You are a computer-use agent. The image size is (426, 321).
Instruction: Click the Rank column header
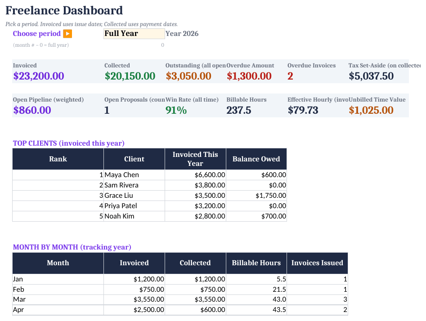pyautogui.click(x=58, y=159)
